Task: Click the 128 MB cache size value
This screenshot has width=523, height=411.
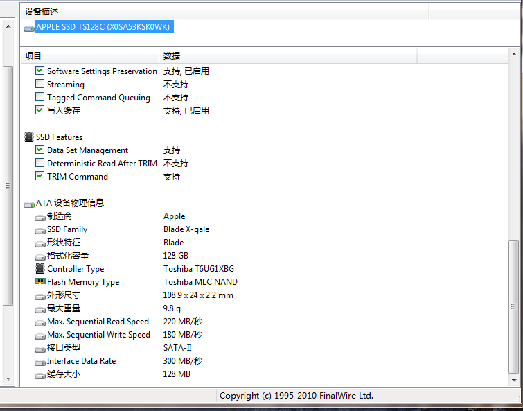Action: (x=177, y=374)
